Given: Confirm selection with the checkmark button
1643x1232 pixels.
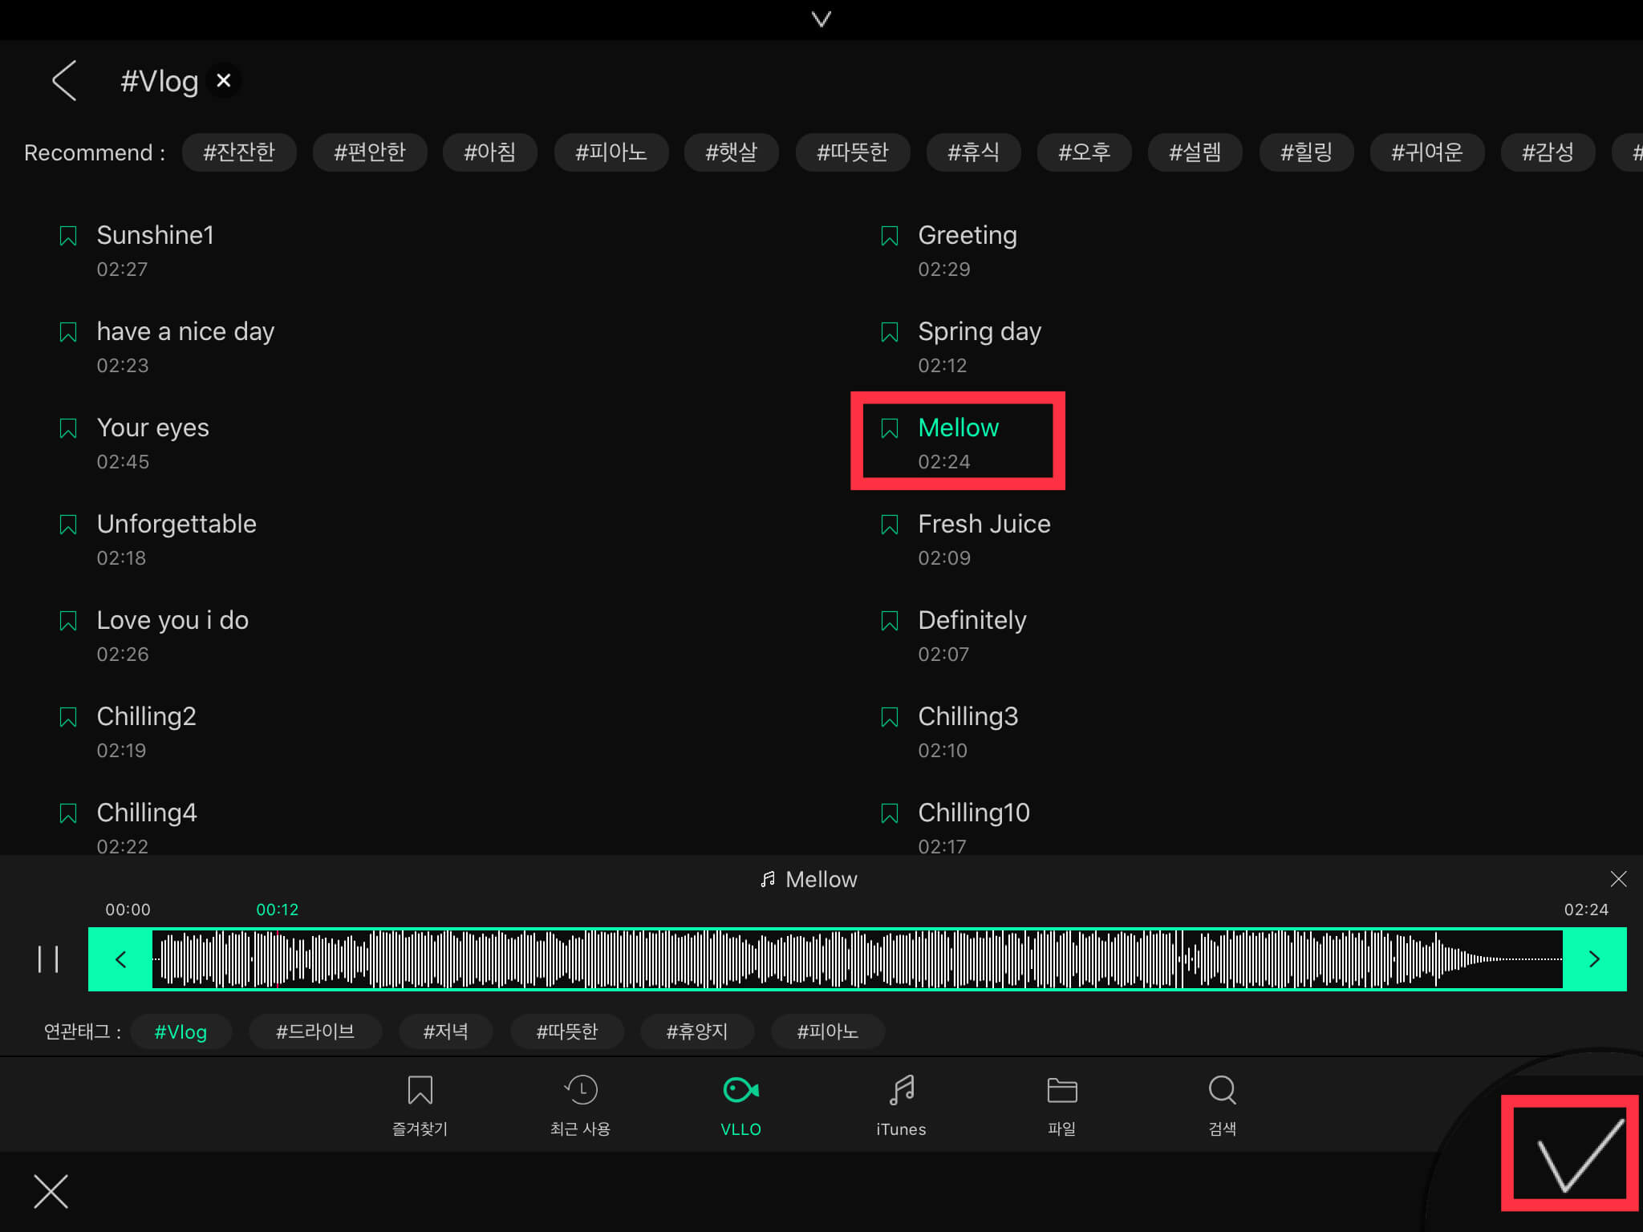Looking at the screenshot, I should tap(1569, 1153).
